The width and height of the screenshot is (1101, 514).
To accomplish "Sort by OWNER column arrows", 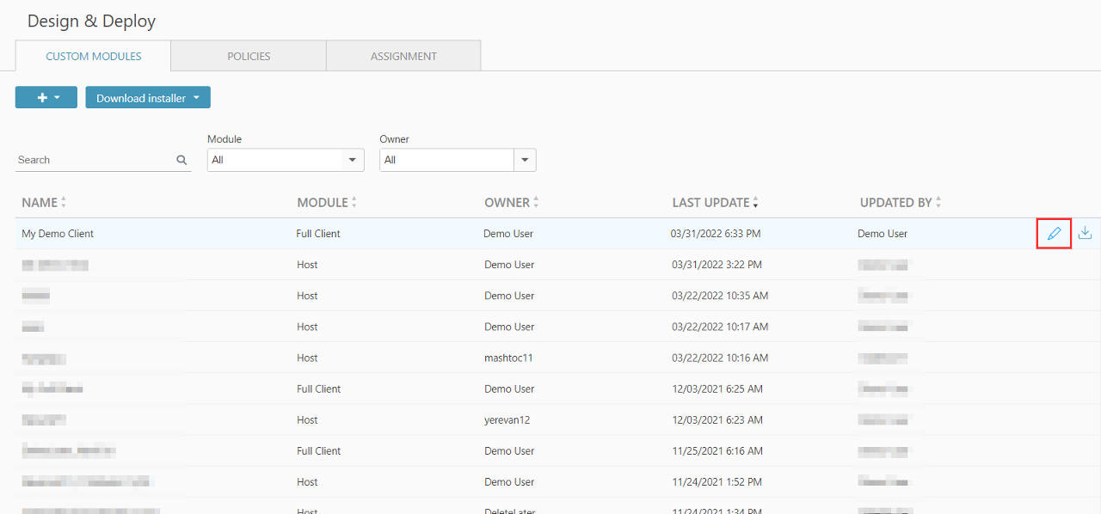I will [x=536, y=203].
